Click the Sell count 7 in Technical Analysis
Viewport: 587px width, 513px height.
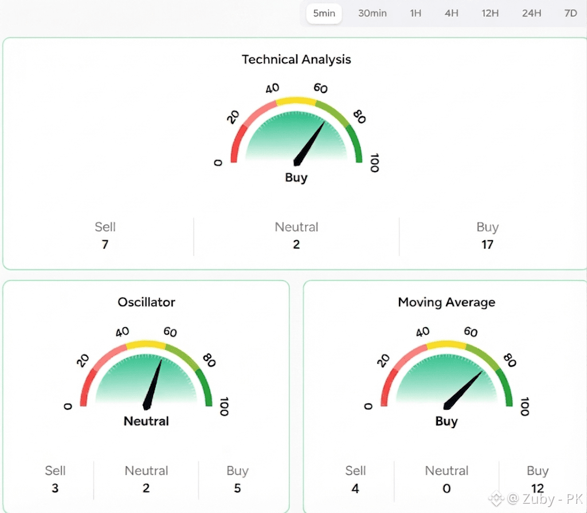tap(105, 244)
